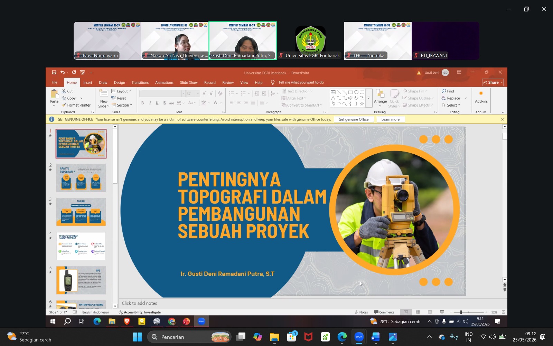The image size is (553, 346).
Task: Open the Brave browser in the inner taskbar
Action: [x=127, y=321]
